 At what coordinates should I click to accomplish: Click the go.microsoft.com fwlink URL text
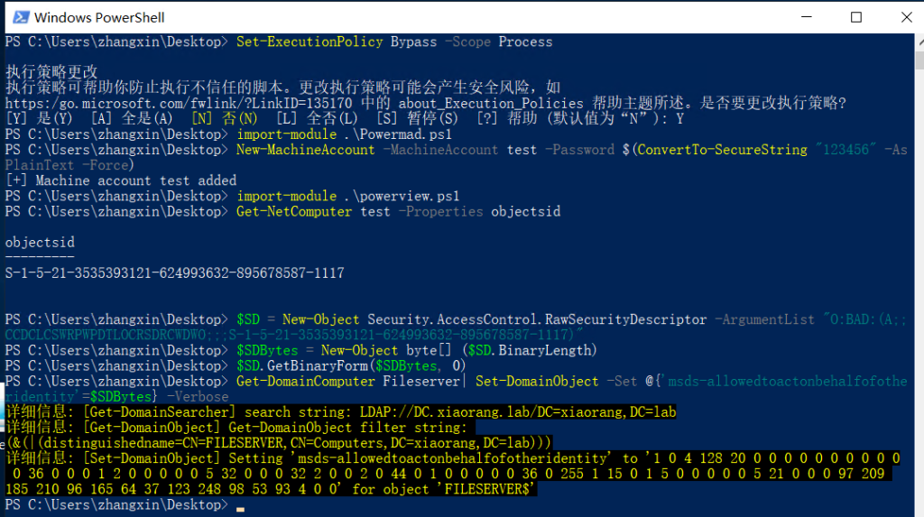pos(179,103)
